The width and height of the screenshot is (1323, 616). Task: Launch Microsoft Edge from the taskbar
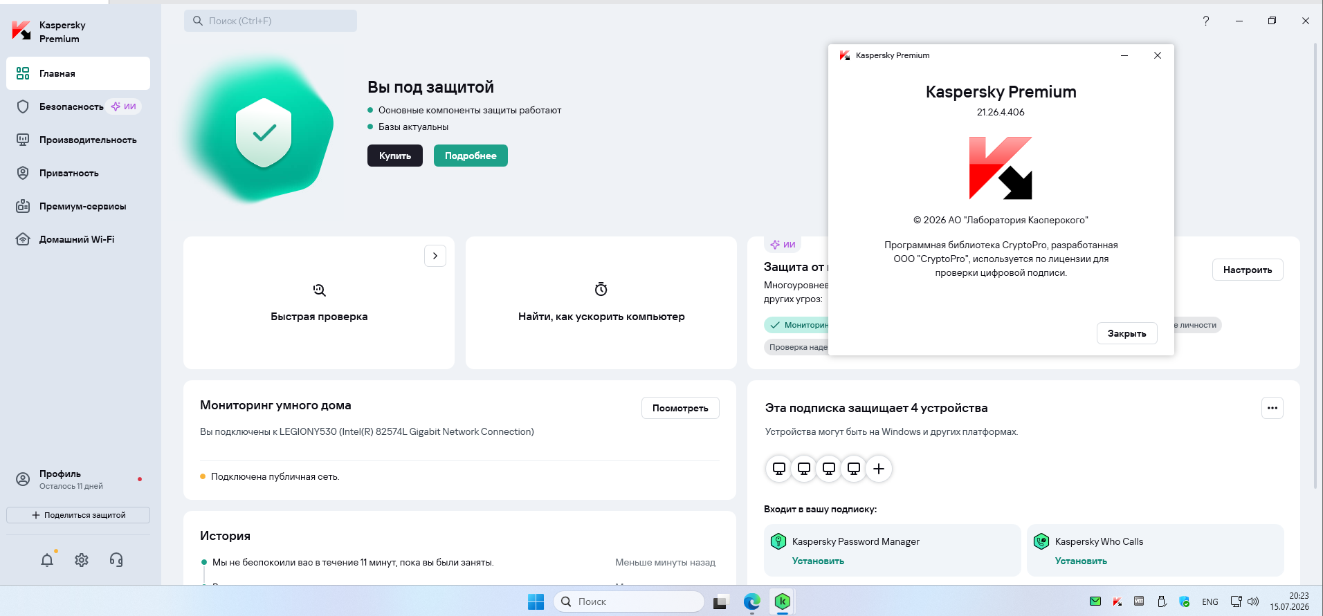click(x=751, y=601)
